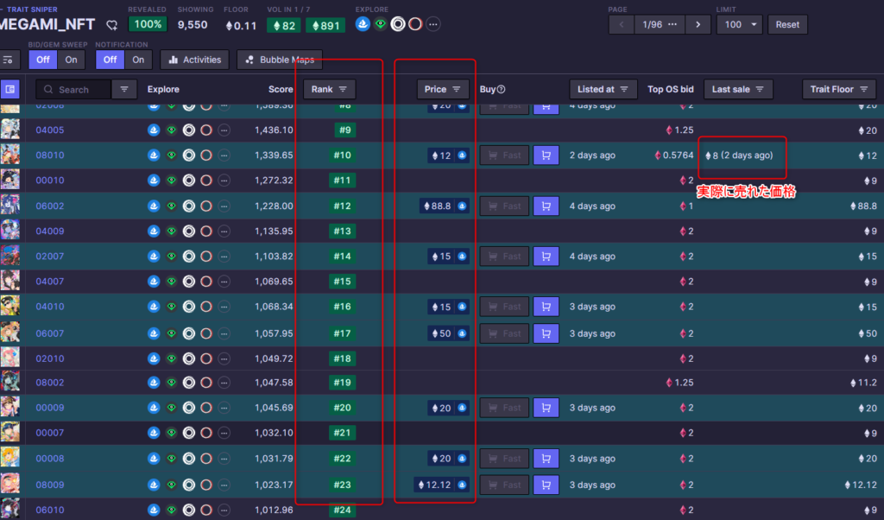Open OpenSea icon in header Explore section
The width and height of the screenshot is (884, 520).
363,24
